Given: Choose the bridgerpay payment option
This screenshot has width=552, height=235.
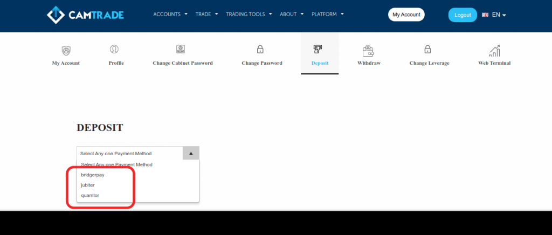Looking at the screenshot, I should [x=138, y=175].
